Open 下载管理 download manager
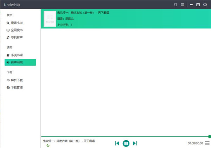The height and width of the screenshot is (148, 211). point(17,88)
